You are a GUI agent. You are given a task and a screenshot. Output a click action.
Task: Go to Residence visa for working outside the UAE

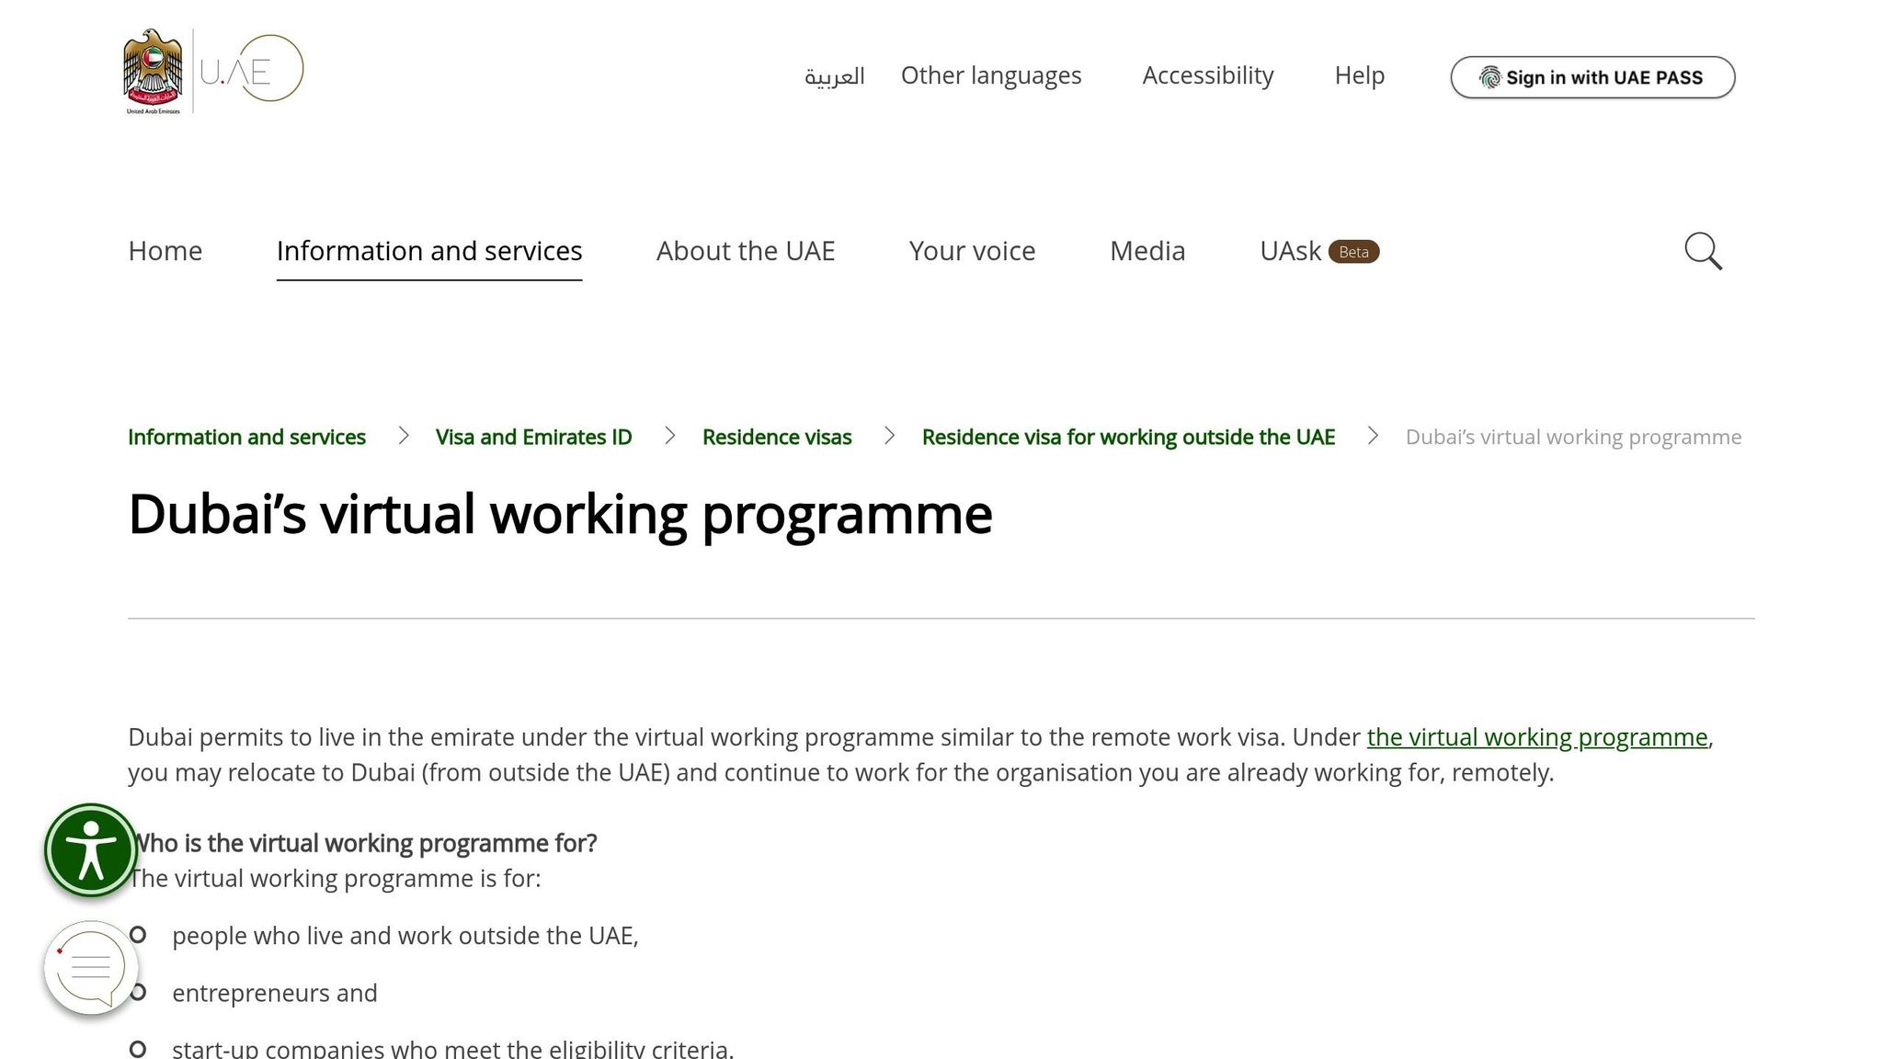coord(1128,437)
